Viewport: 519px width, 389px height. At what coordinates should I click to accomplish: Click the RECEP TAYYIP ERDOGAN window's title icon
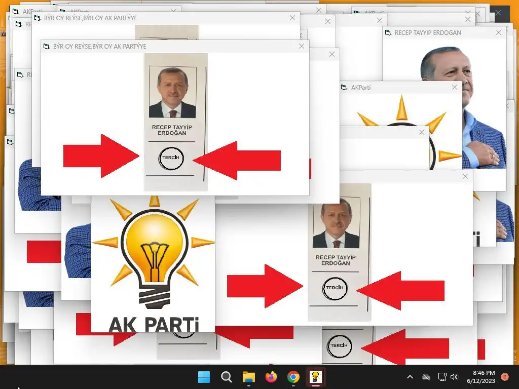tap(388, 32)
